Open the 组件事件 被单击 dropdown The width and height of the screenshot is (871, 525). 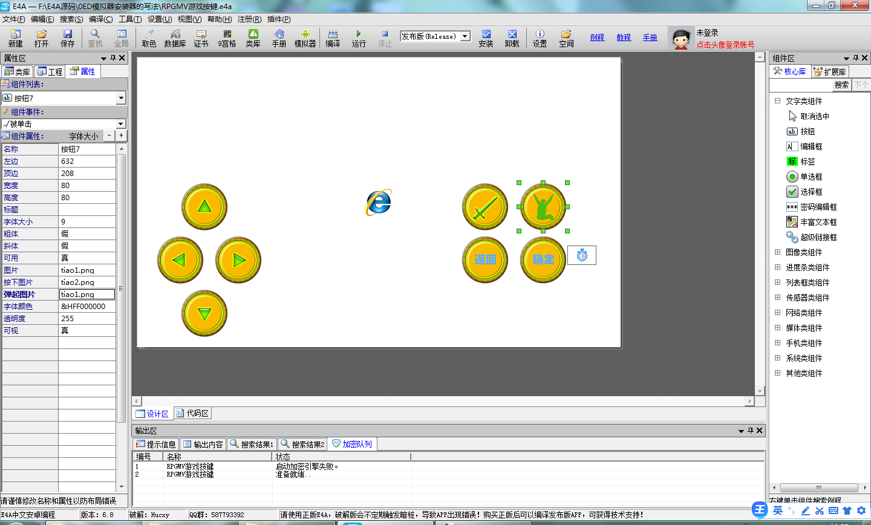point(121,124)
